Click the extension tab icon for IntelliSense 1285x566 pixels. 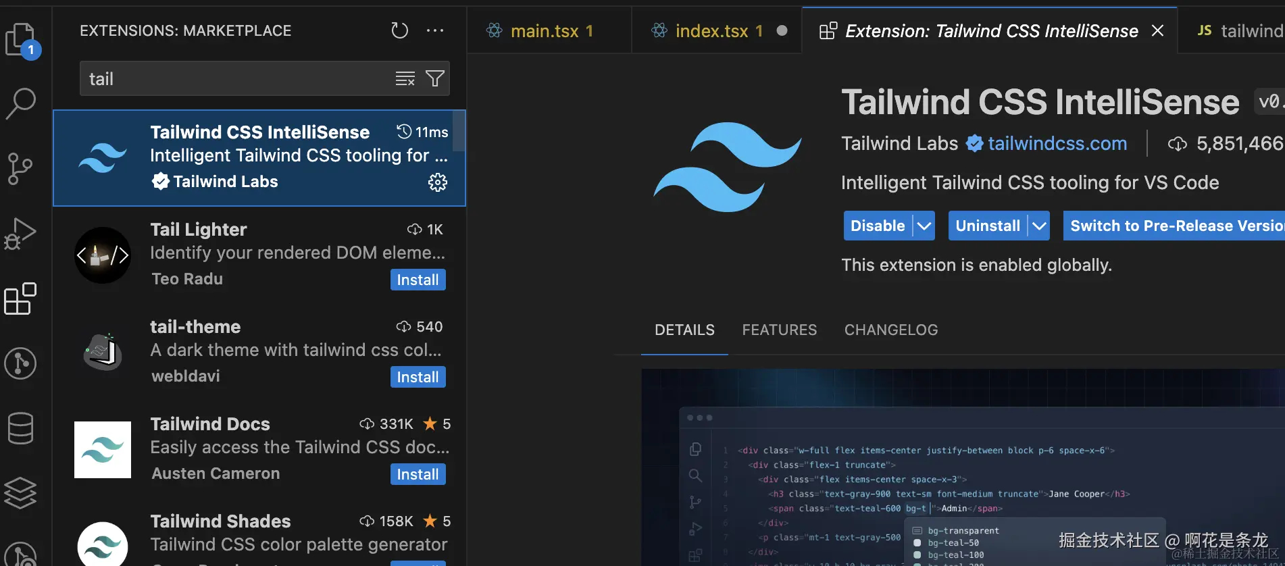(x=828, y=31)
